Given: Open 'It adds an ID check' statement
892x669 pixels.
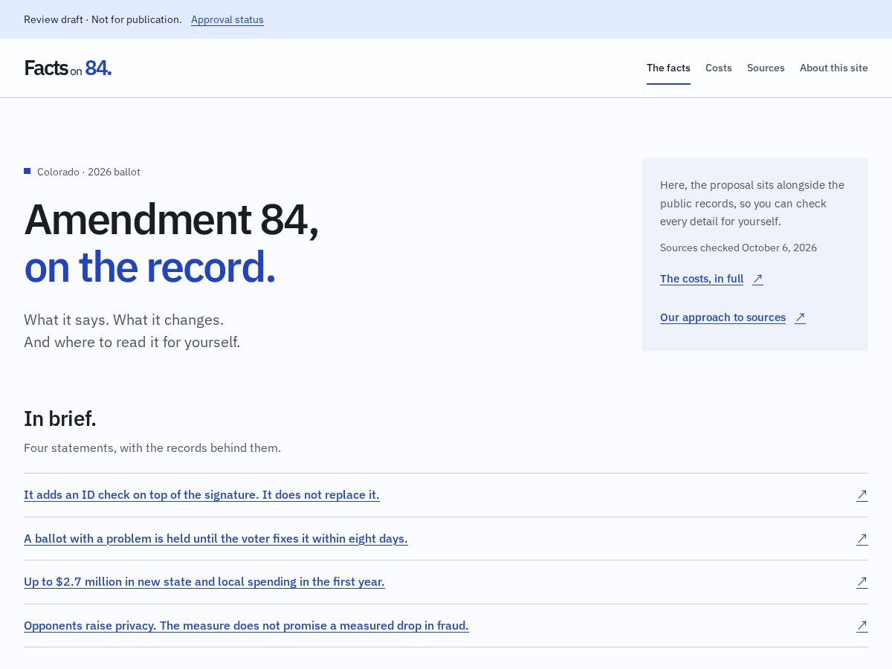Looking at the screenshot, I should [x=201, y=495].
